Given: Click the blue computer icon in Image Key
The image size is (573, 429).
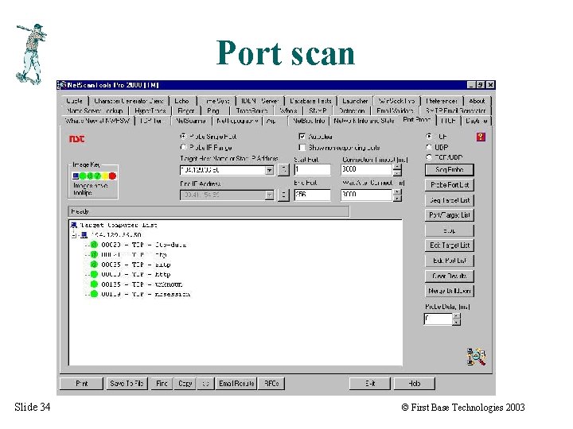Looking at the screenshot, I should (x=76, y=176).
